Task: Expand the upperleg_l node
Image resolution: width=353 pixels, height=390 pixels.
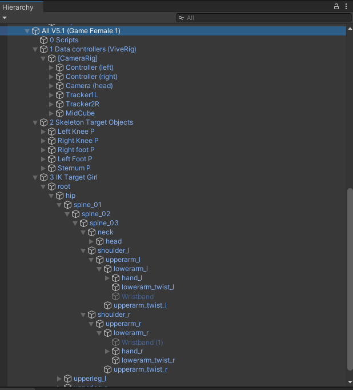Action: (x=59, y=379)
